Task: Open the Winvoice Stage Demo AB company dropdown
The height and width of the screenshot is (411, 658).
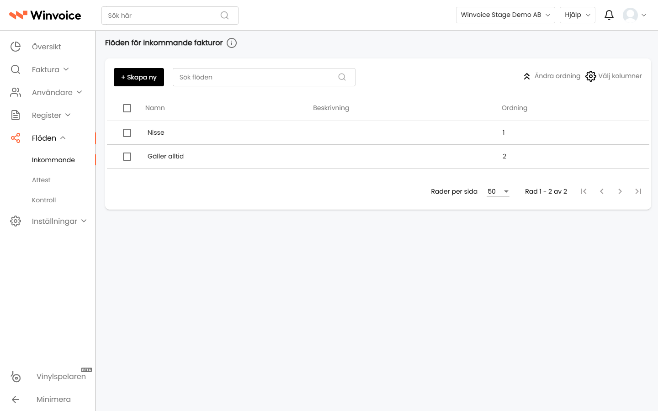Action: pos(505,15)
